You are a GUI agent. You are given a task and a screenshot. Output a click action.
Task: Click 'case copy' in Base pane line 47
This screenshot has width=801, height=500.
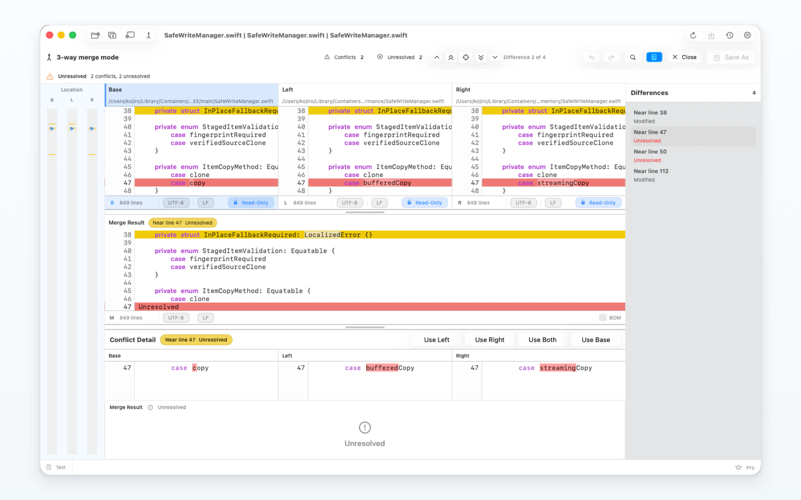188,183
